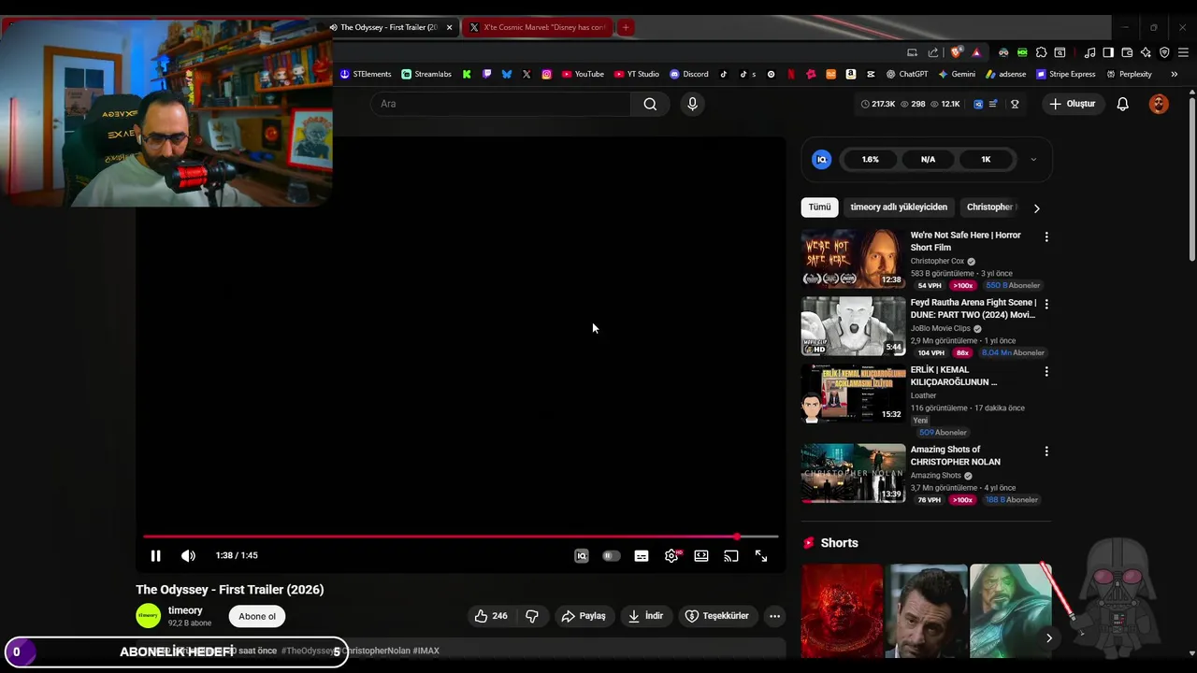Viewport: 1197px width, 673px height.
Task: Start voice search with microphone icon
Action: (692, 104)
